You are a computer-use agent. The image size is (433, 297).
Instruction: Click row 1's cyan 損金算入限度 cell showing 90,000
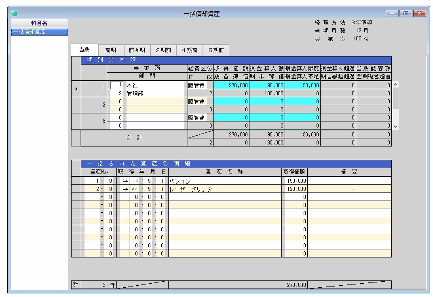pyautogui.click(x=302, y=85)
